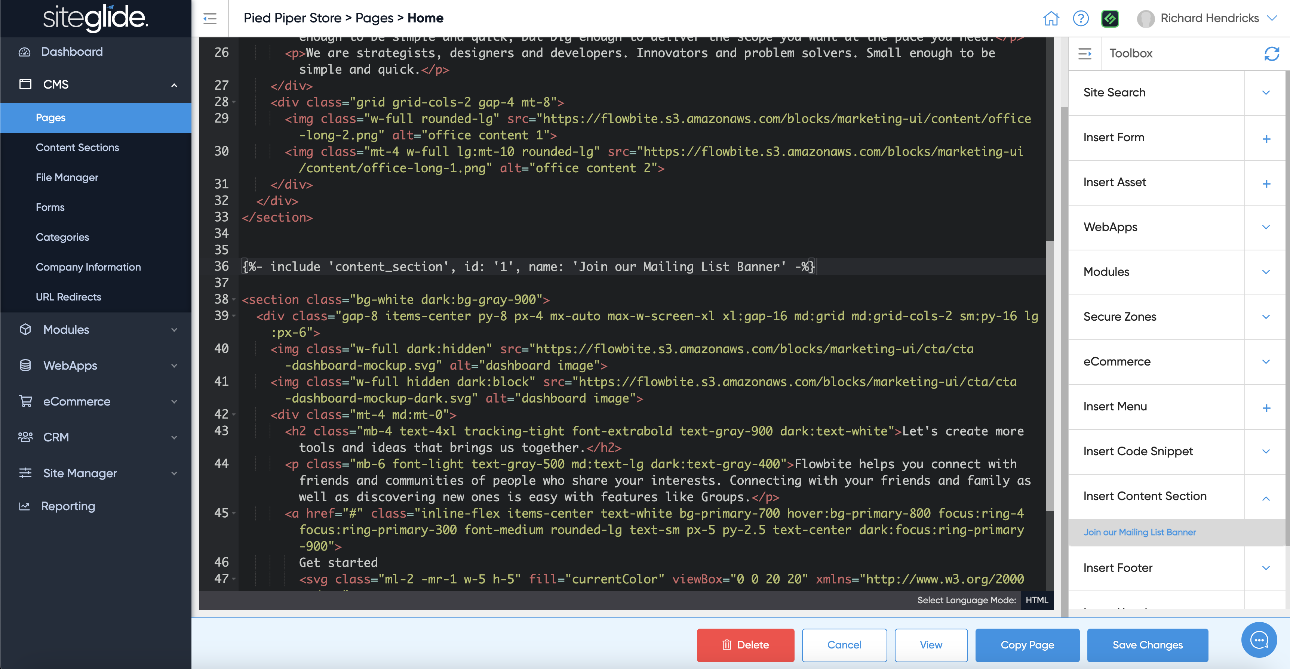Click the plus icon for Insert Asset

pos(1266,184)
